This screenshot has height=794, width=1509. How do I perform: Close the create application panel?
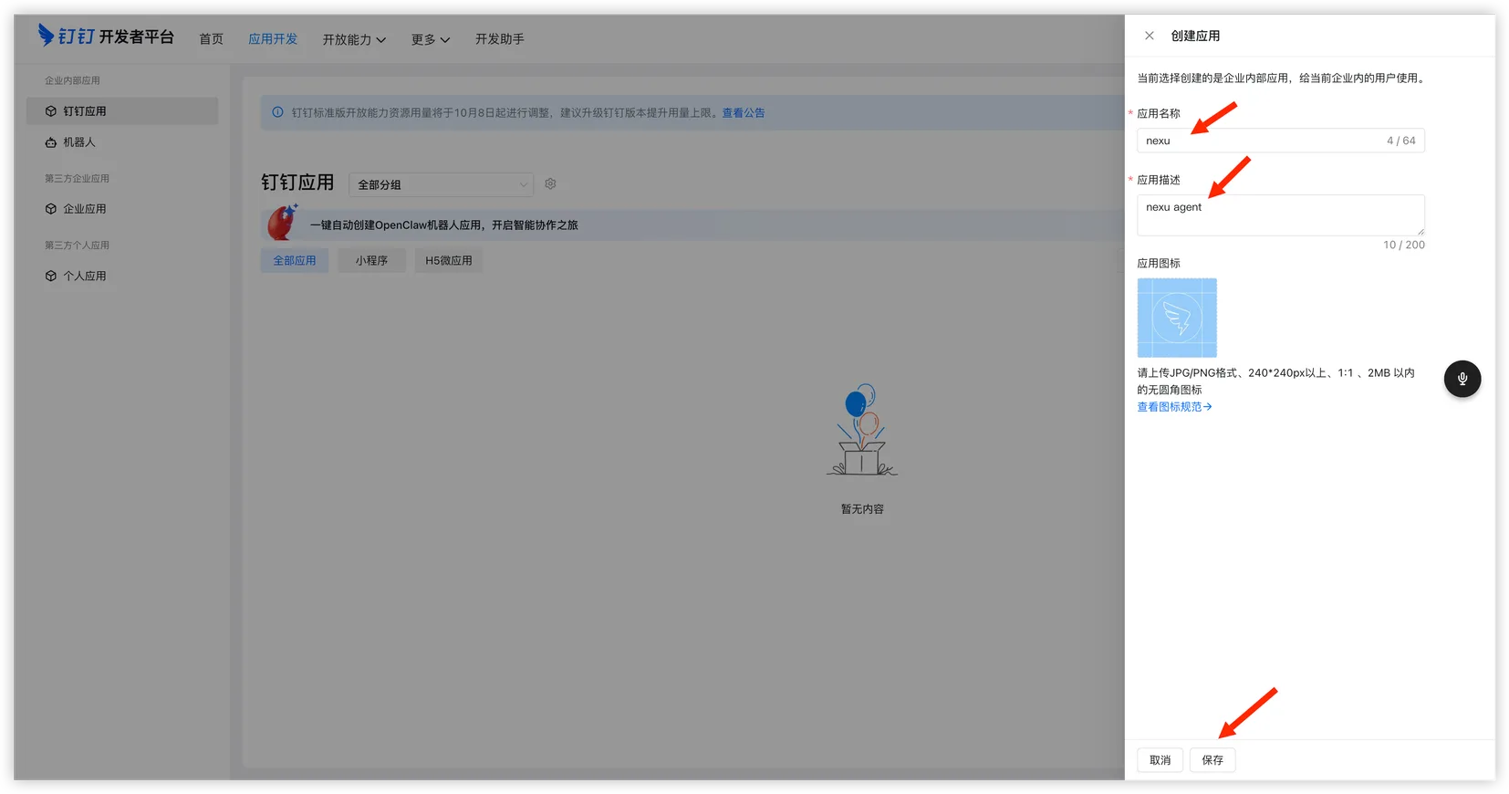coord(1149,36)
